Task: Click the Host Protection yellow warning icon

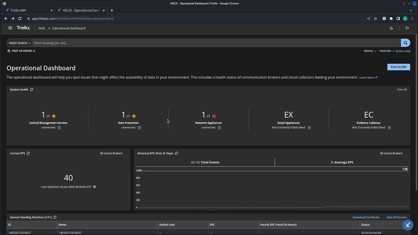Action: [x=134, y=116]
